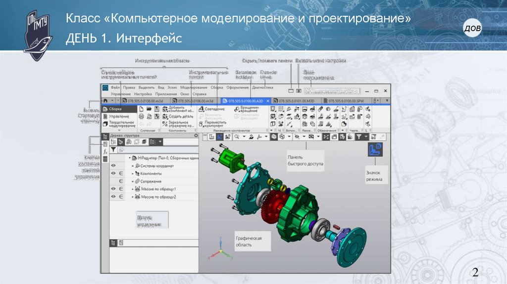The height and width of the screenshot is (284, 507).
Task: Toggle the Є marker for Массив по образцу:2
Action: (121, 196)
